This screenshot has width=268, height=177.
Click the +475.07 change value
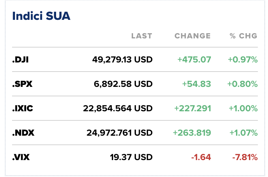coord(194,60)
